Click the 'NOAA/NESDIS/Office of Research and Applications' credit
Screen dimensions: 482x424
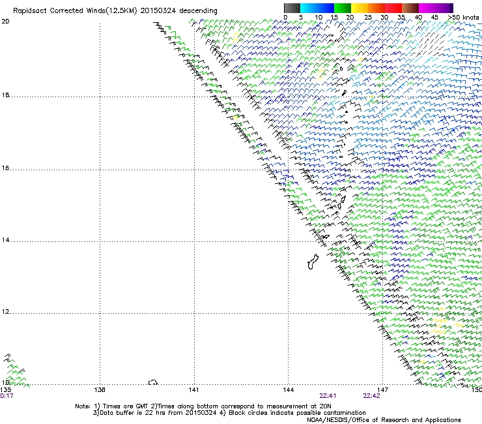[x=384, y=420]
